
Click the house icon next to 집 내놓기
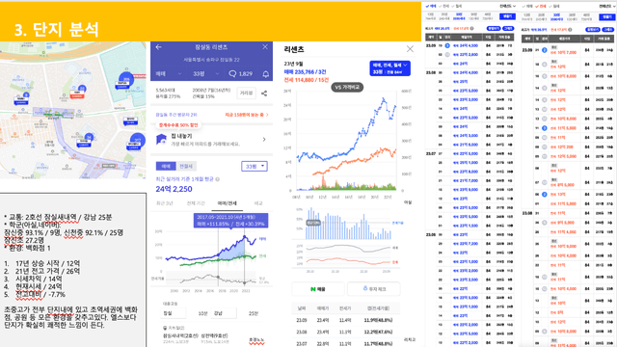pos(161,139)
